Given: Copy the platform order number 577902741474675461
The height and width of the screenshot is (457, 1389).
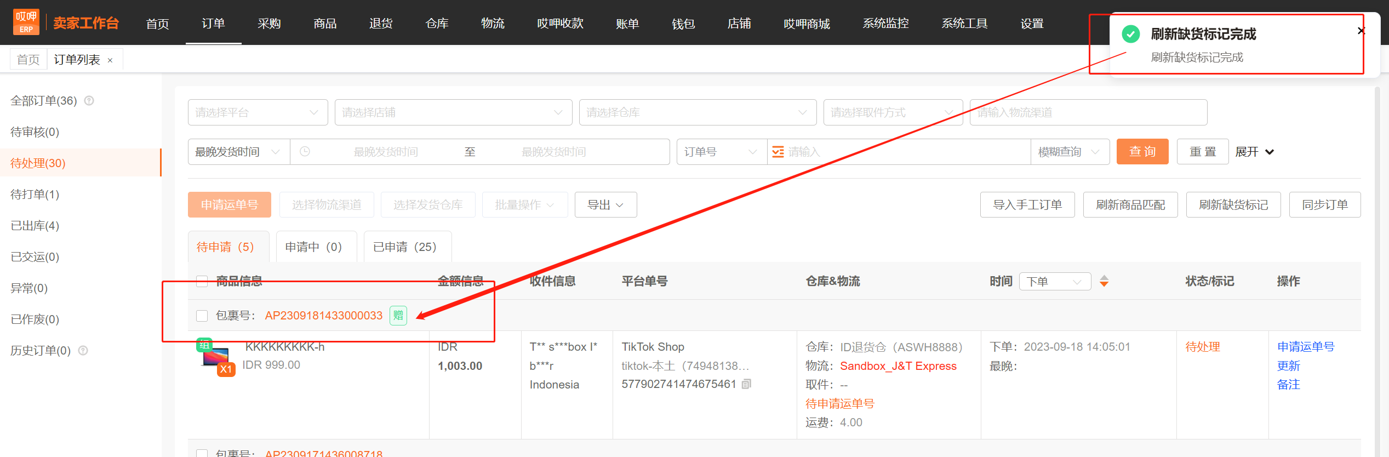Looking at the screenshot, I should click(746, 384).
